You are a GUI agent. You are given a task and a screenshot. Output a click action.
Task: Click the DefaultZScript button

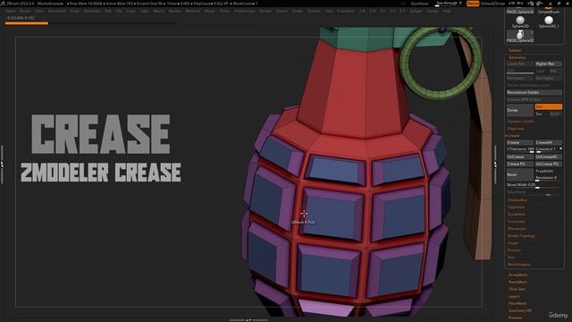[492, 4]
